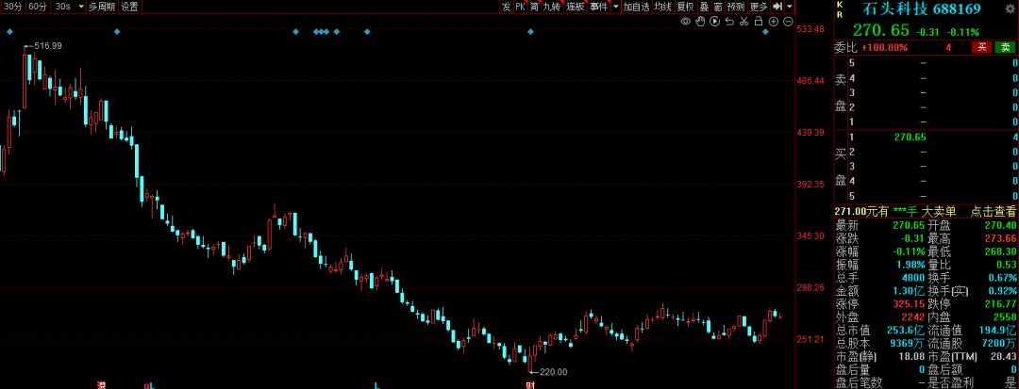Switch to 30分 period
Viewport: 1019px width, 389px height.
(x=13, y=7)
